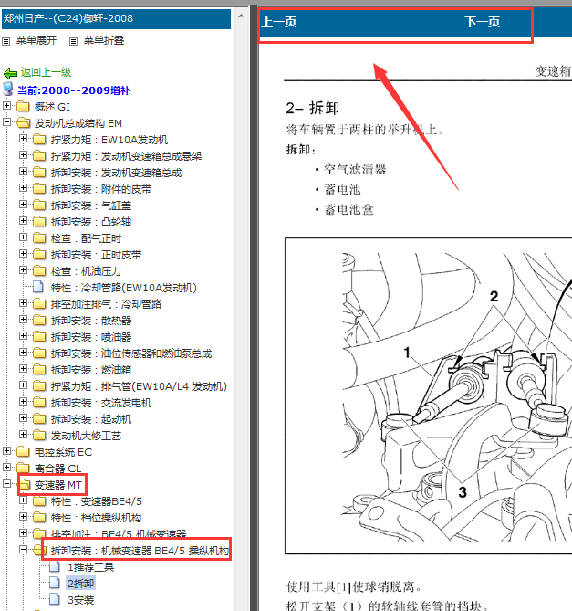Expand the 概述 GI tree node
The width and height of the screenshot is (572, 611).
(7, 106)
